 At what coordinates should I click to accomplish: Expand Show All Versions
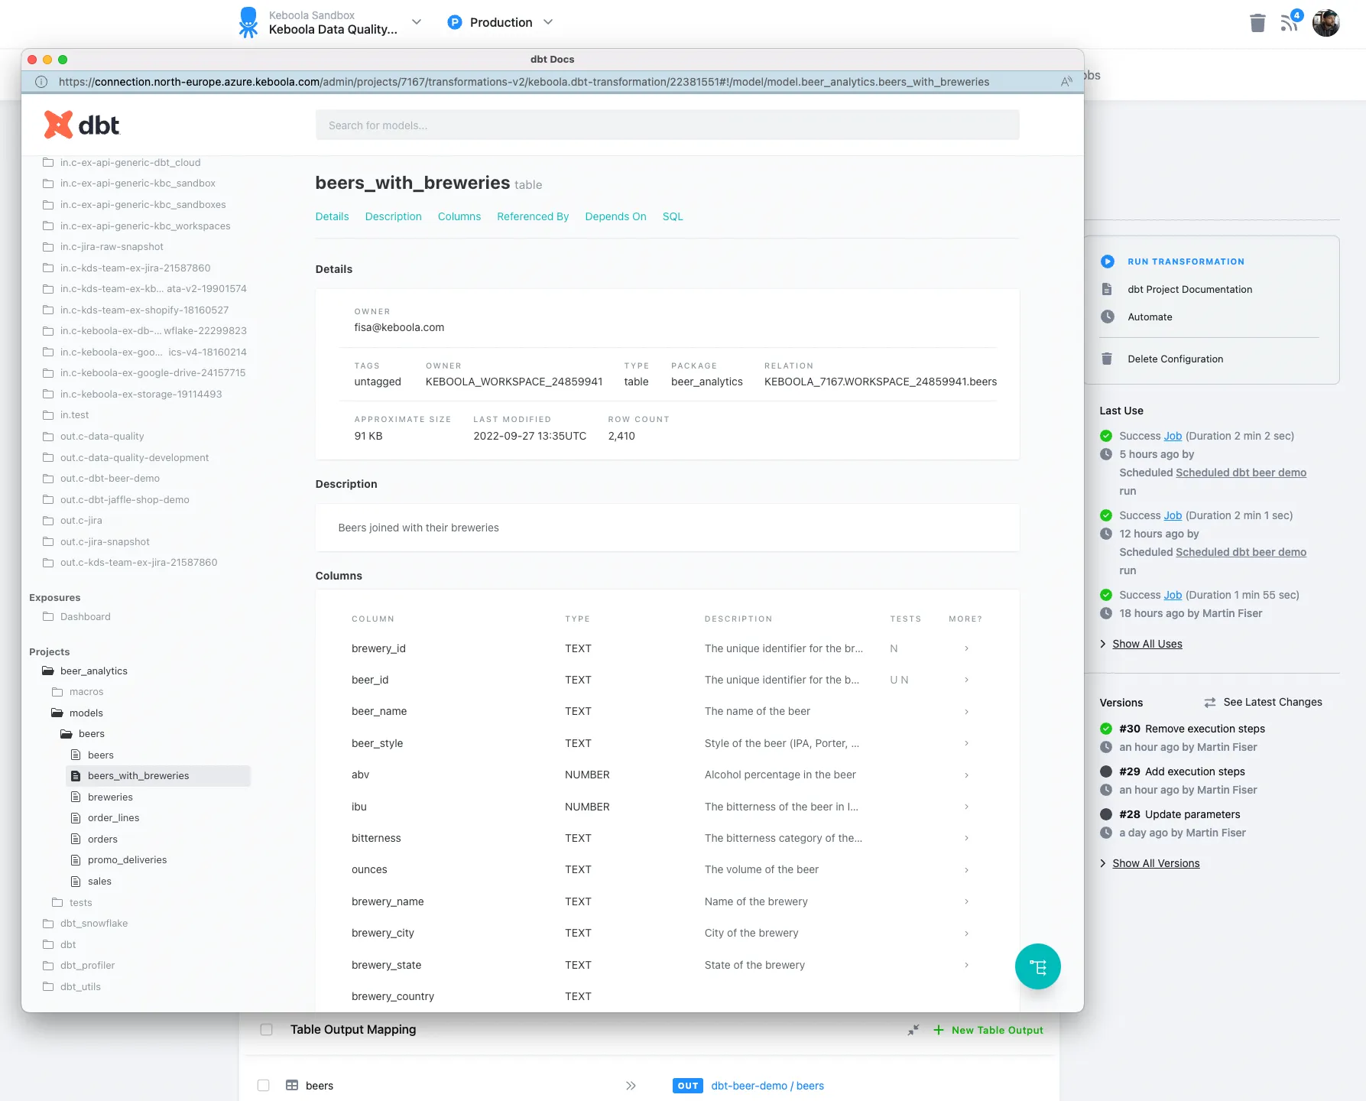click(x=1156, y=863)
